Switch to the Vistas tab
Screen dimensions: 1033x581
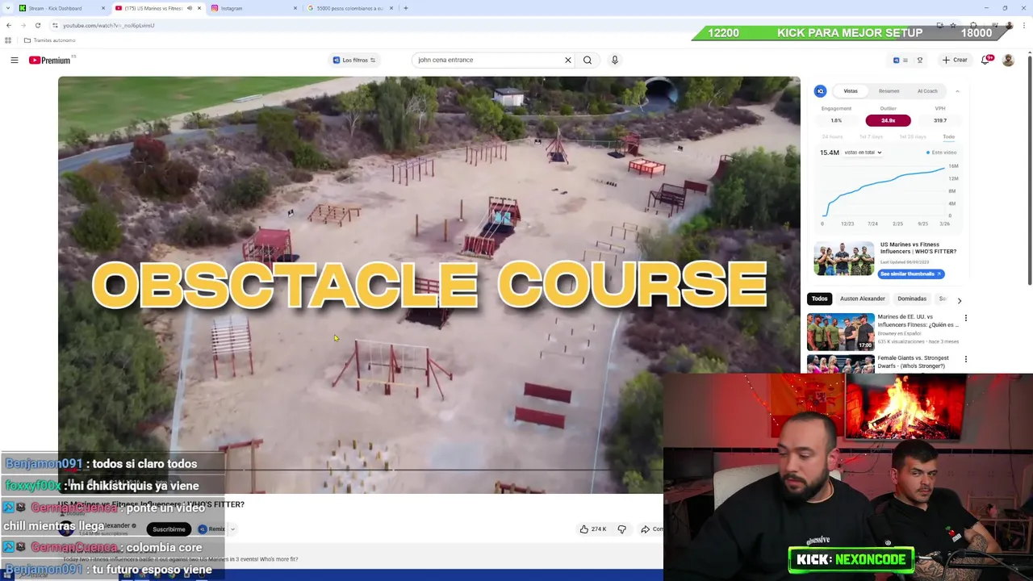point(851,91)
